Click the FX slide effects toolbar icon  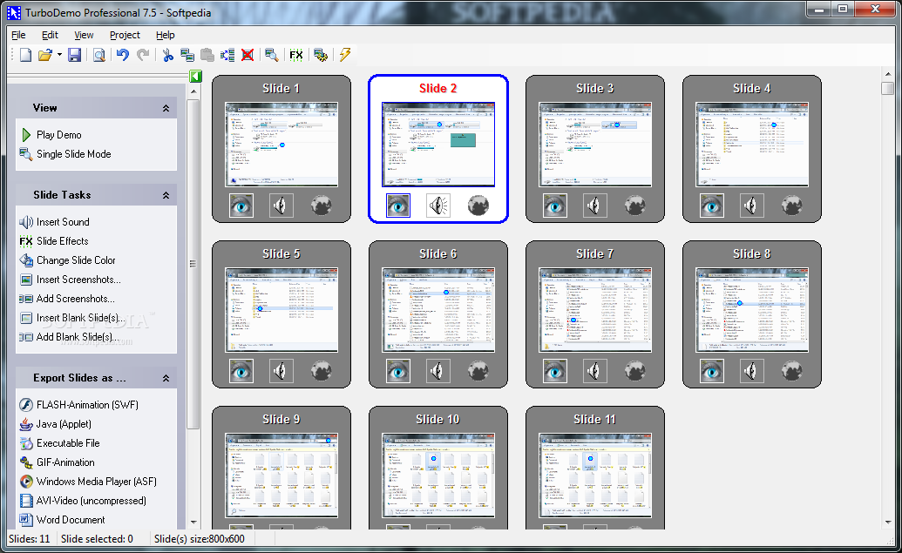pyautogui.click(x=296, y=55)
